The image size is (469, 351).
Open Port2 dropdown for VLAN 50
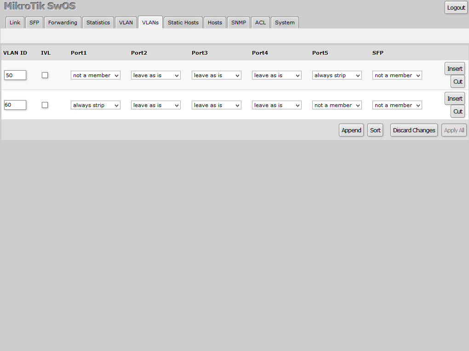point(155,75)
